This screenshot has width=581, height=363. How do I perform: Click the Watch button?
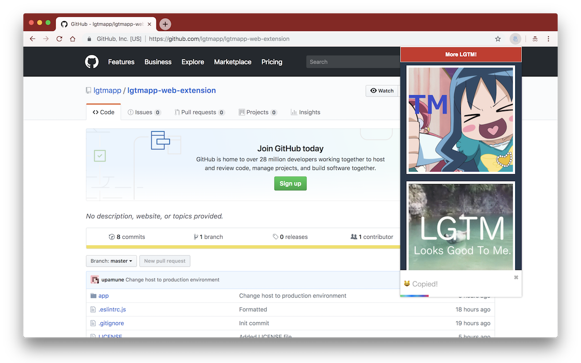coord(382,91)
